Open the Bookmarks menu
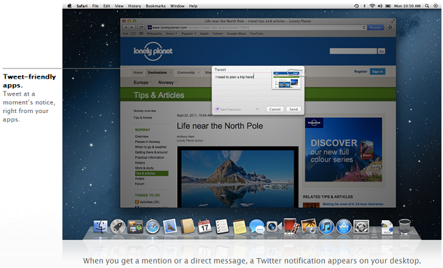 (x=156, y=6)
